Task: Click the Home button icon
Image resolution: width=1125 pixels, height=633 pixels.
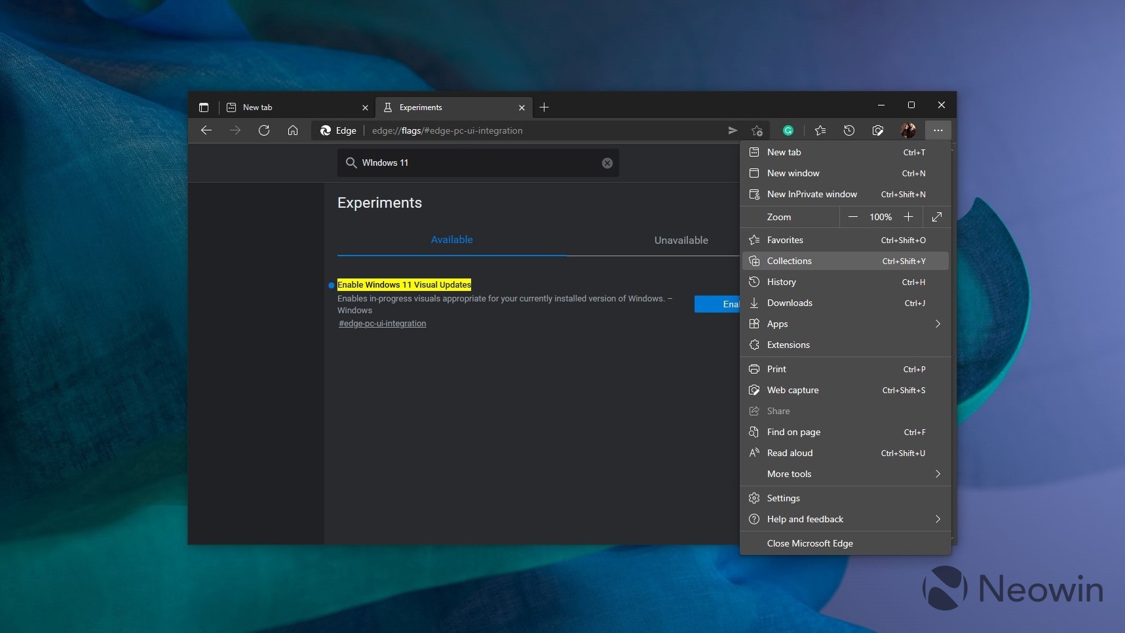Action: (293, 130)
